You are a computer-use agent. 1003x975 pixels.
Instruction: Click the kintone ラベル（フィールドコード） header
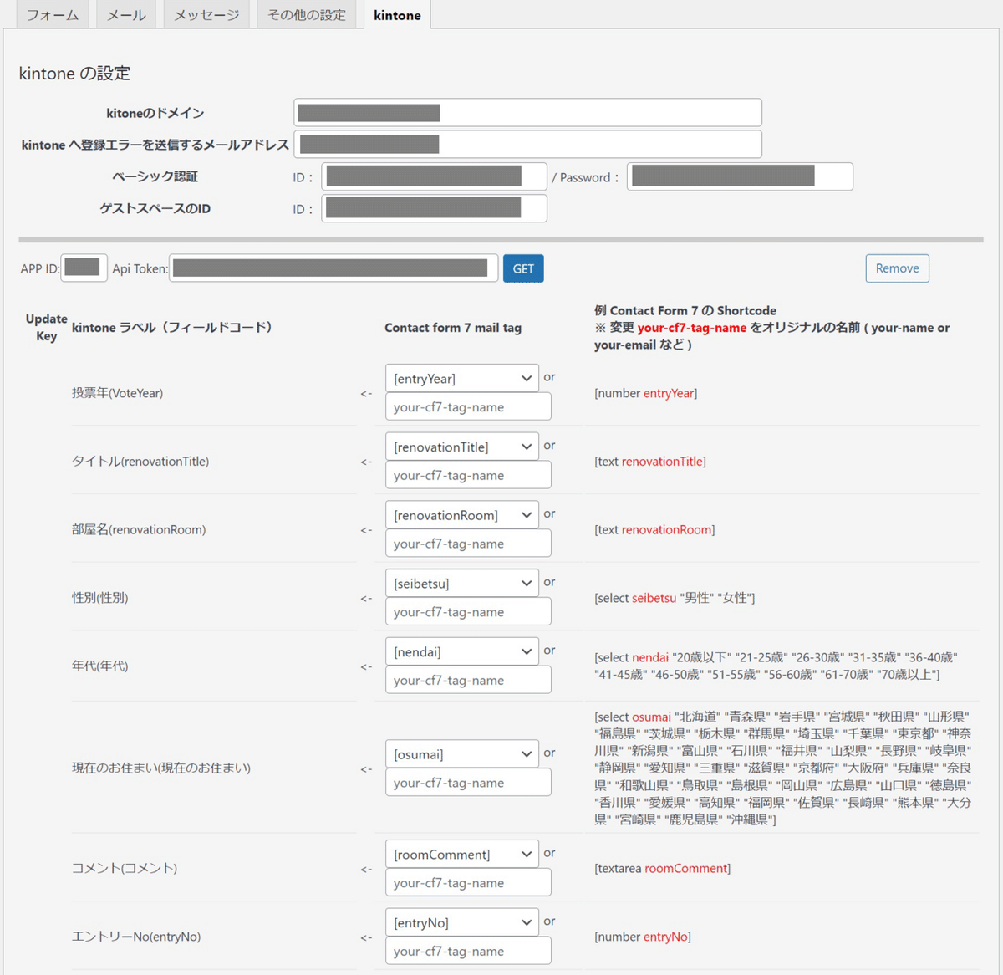pyautogui.click(x=172, y=327)
